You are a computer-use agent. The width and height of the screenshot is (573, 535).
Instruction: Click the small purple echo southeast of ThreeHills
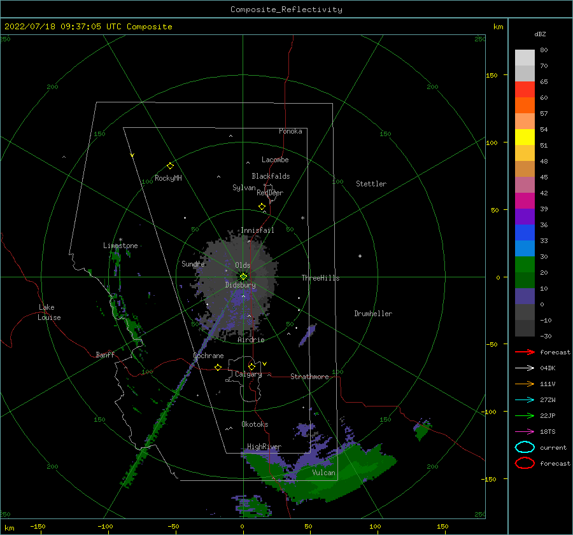(x=308, y=335)
